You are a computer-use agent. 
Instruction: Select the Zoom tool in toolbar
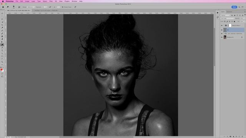point(2,62)
